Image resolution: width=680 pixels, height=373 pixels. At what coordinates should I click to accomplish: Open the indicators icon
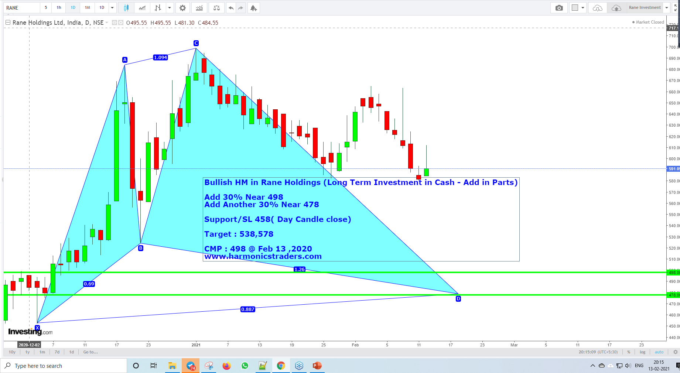[199, 8]
